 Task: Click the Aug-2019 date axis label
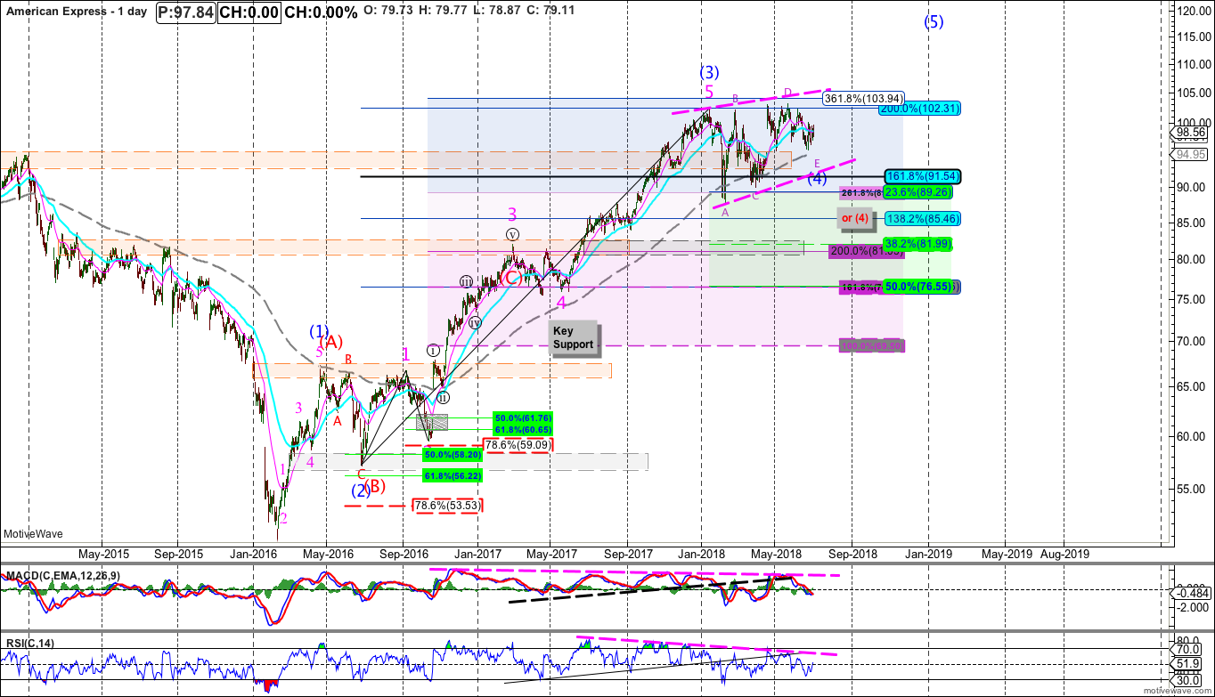tap(1064, 553)
